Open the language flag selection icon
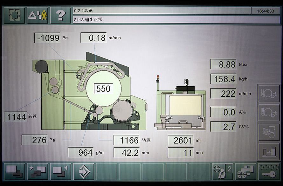The image size is (283, 186). pyautogui.click(x=245, y=171)
